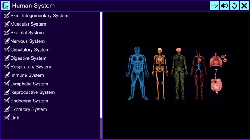Click edit icon beside Skin: Integumentary System

click(7, 15)
